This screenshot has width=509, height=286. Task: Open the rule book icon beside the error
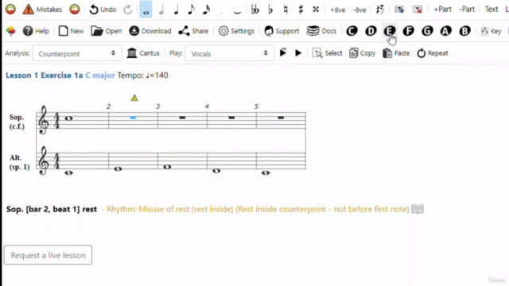[418, 209]
